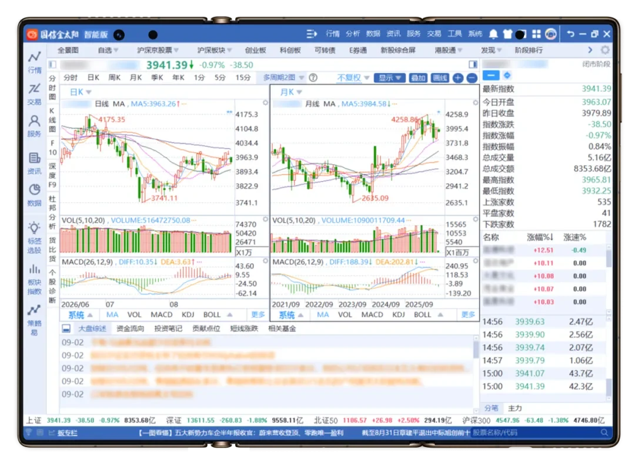Open the skin theme shirt icon
The image size is (635, 460).
[507, 35]
